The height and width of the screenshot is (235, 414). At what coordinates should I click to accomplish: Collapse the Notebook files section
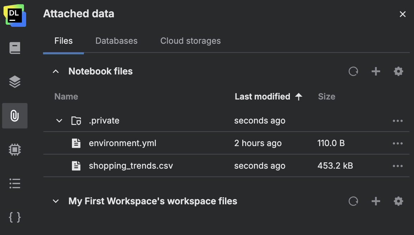tap(56, 71)
